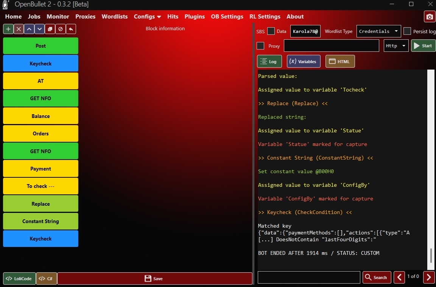
Task: Click the disable block icon
Action: 60,29
